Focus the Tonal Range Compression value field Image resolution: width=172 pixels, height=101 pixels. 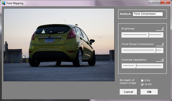coord(160,44)
